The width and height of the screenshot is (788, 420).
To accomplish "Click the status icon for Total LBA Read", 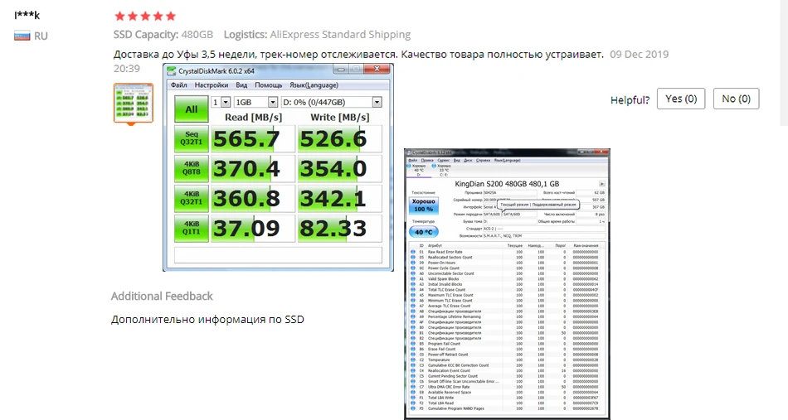I will 413,403.
